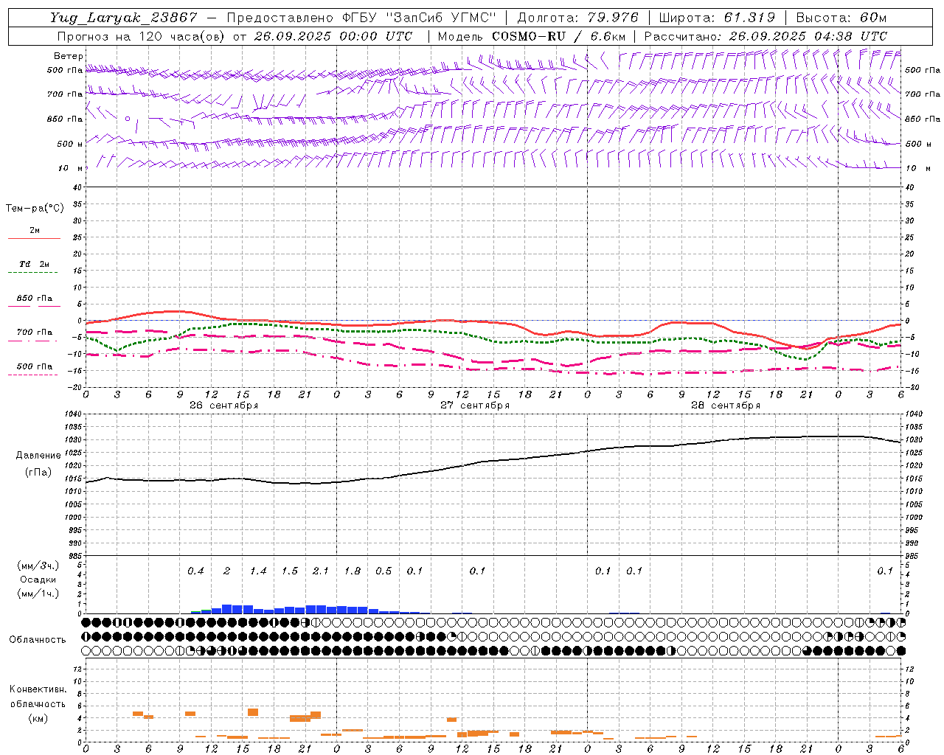The width and height of the screenshot is (944, 755).
Task: Click the Осадки precipitation label
Action: (38, 580)
